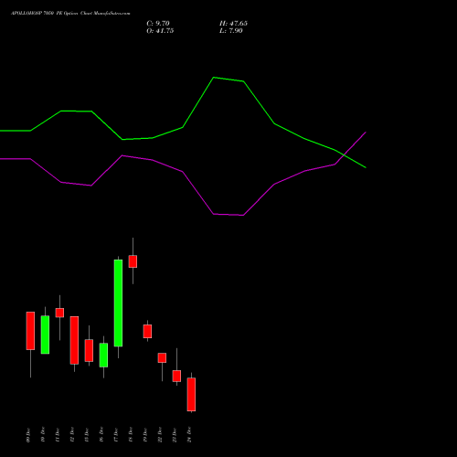Click the green candle above 10 Dec
Screen dimensions: 457x457
tap(45, 335)
